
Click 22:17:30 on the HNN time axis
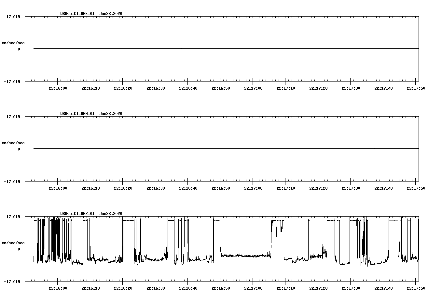click(351, 188)
